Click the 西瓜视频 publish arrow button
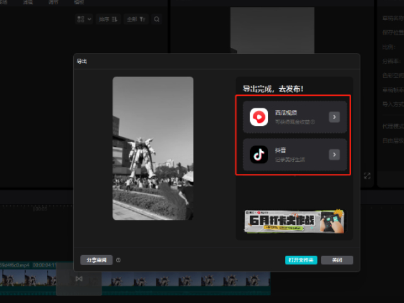The height and width of the screenshot is (303, 404). point(334,117)
